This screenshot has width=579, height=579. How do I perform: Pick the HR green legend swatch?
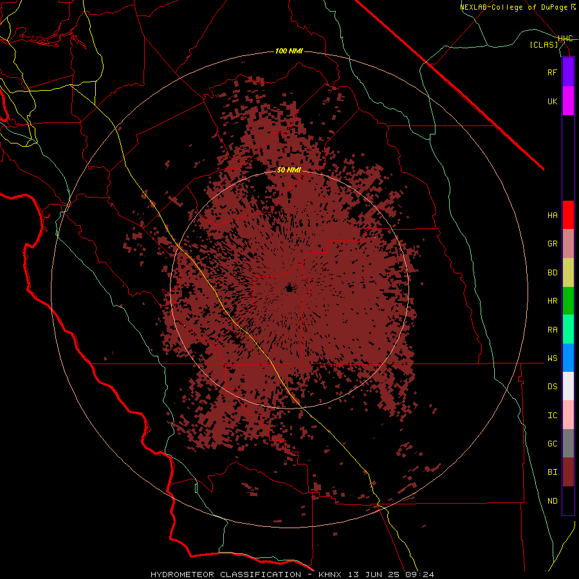point(568,301)
